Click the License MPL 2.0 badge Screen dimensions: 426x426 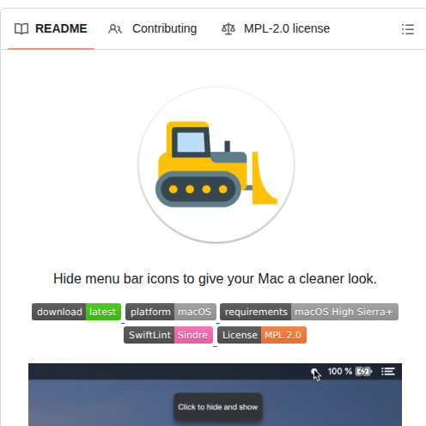[262, 335]
